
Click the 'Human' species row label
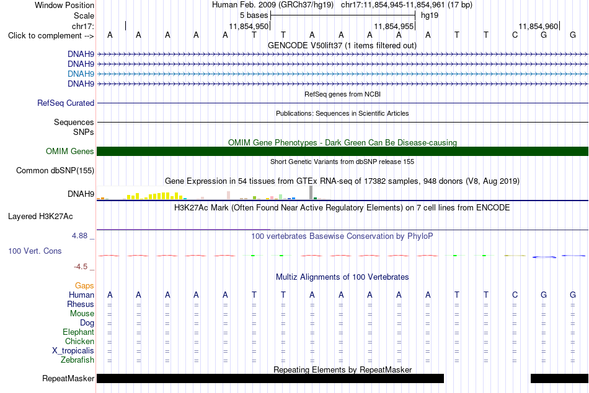click(81, 295)
